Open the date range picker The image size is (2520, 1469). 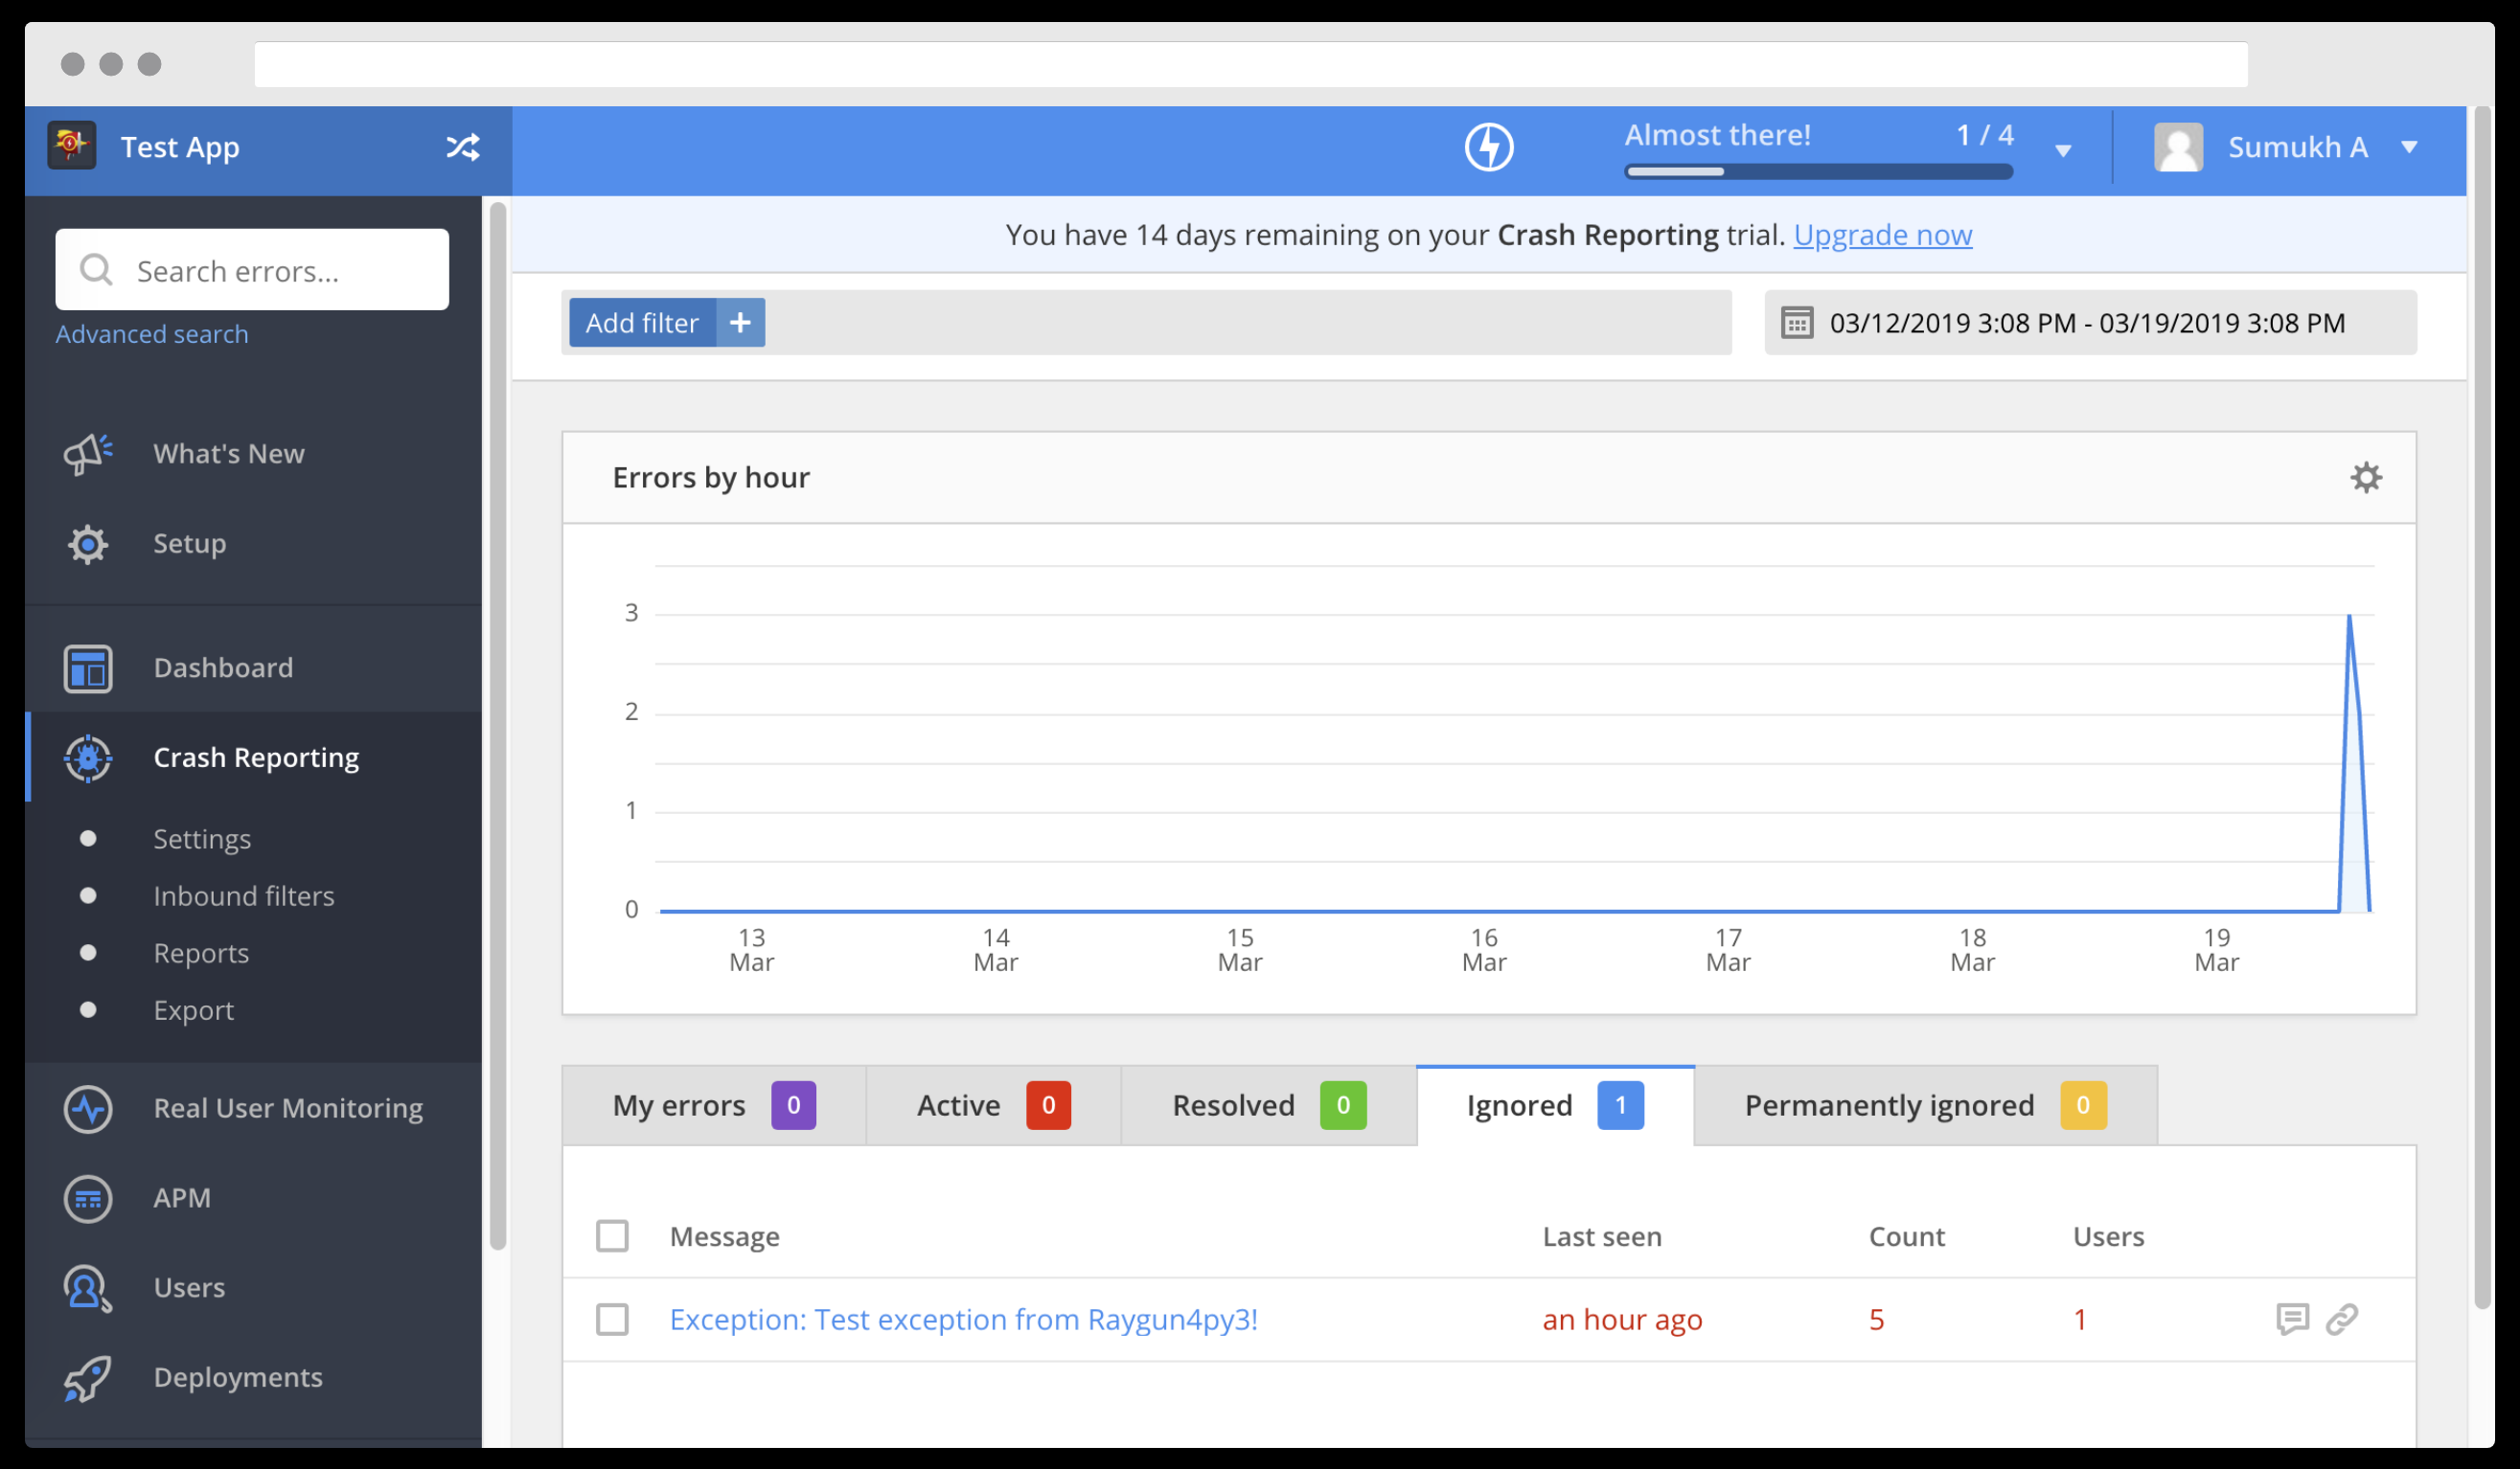pos(2089,323)
